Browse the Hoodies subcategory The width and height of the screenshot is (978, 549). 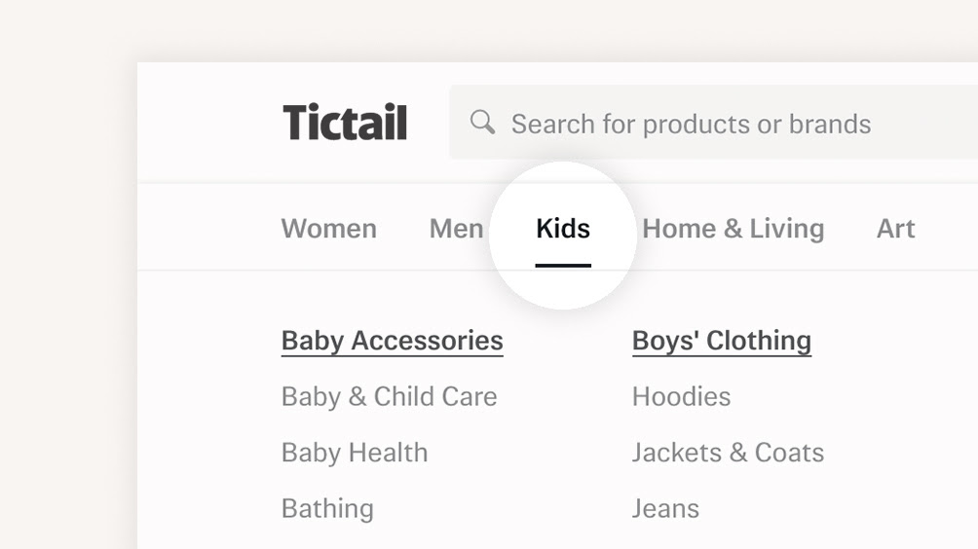coord(681,397)
